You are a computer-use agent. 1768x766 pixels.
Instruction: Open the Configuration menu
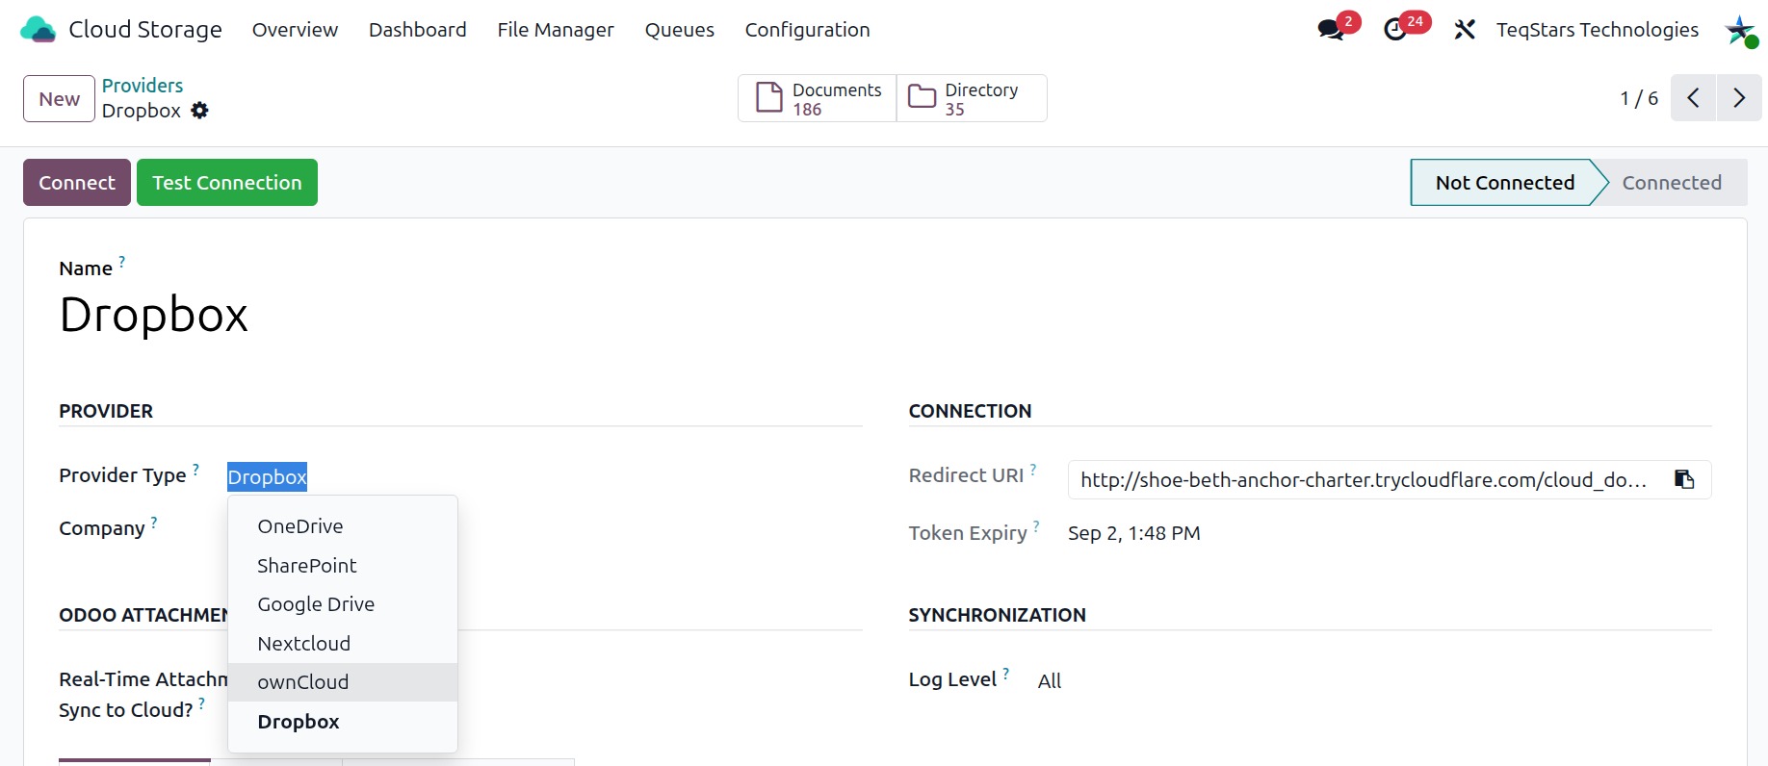pyautogui.click(x=807, y=30)
